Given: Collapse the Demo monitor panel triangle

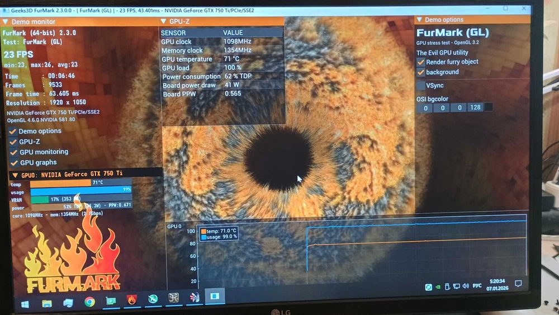Looking at the screenshot, I should tap(6, 22).
